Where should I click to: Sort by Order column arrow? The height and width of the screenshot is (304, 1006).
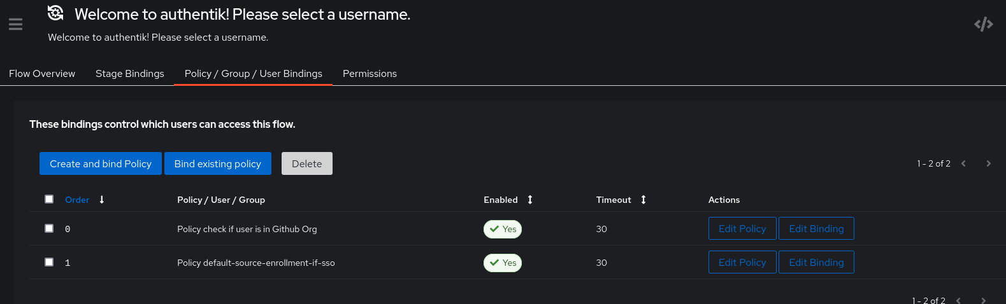click(101, 200)
